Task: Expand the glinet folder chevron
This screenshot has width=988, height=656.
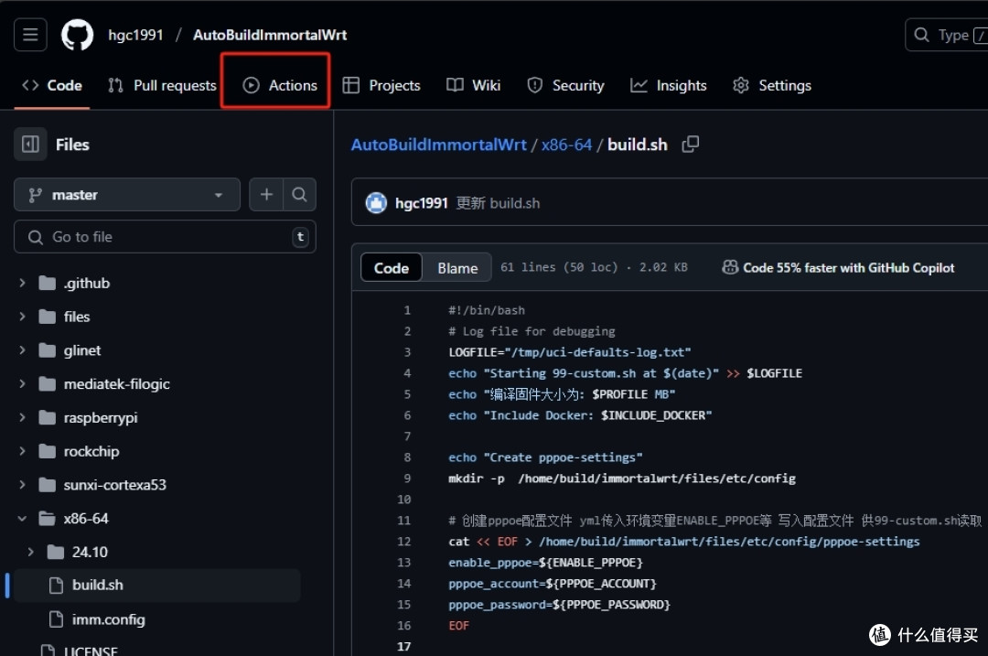Action: pos(22,350)
